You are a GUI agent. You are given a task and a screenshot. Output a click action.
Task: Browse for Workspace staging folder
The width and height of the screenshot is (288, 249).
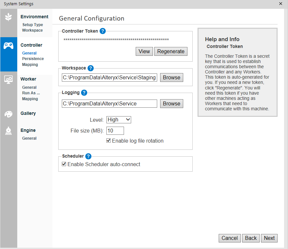pyautogui.click(x=171, y=78)
